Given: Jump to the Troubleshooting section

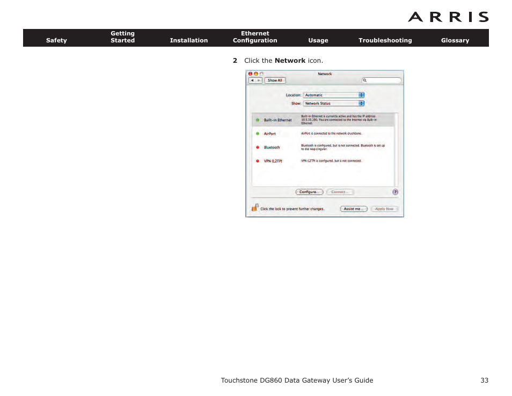Looking at the screenshot, I should tap(385, 40).
